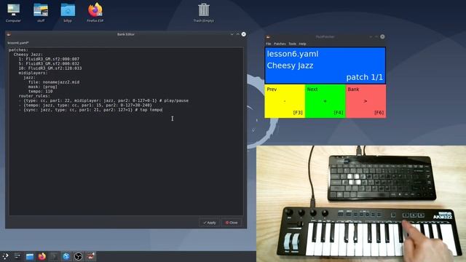Open the Tools menu in FluidPatcher

tap(293, 44)
